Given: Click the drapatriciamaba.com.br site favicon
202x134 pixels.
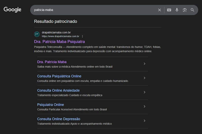Looking at the screenshot, I should point(37,34).
